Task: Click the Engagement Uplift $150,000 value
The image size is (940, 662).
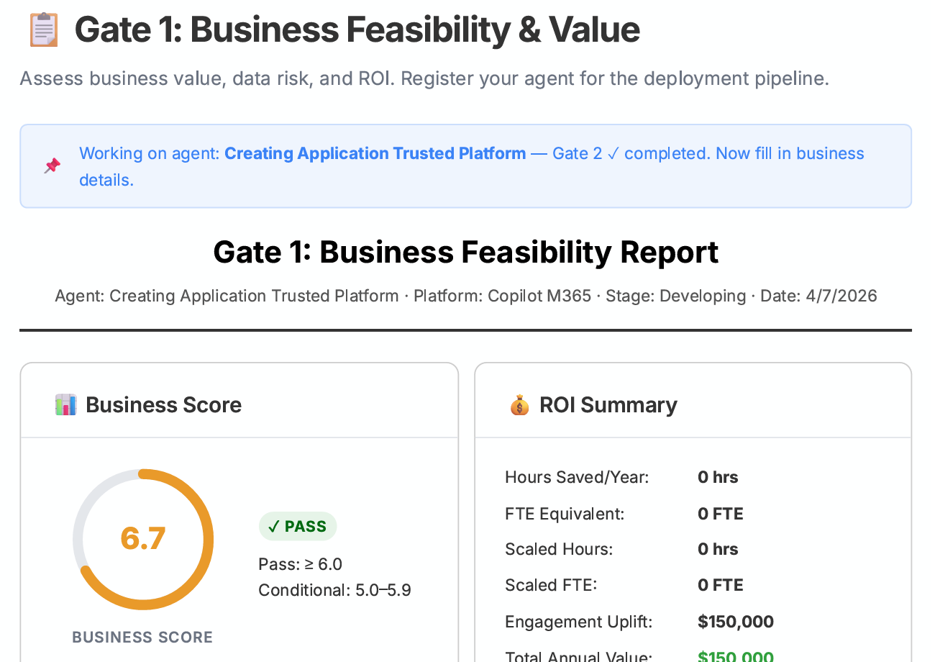Action: click(735, 622)
